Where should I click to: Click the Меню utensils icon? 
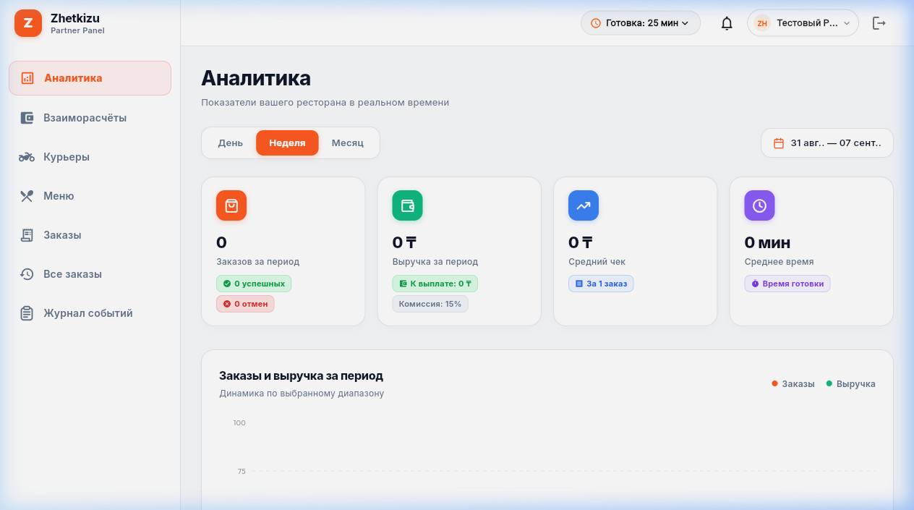27,196
